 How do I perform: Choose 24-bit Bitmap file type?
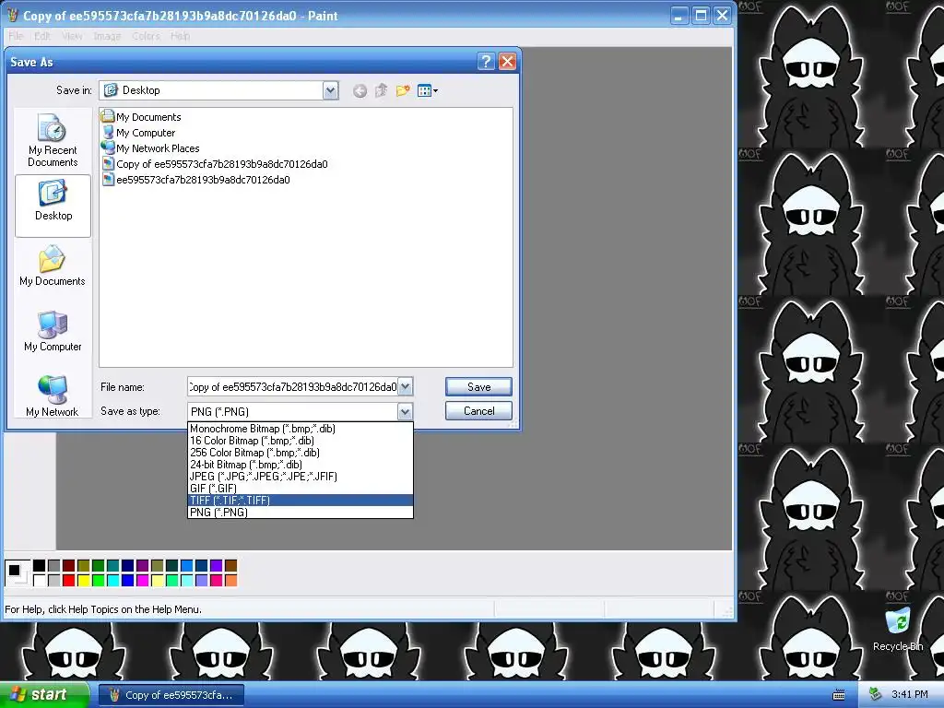click(301, 465)
